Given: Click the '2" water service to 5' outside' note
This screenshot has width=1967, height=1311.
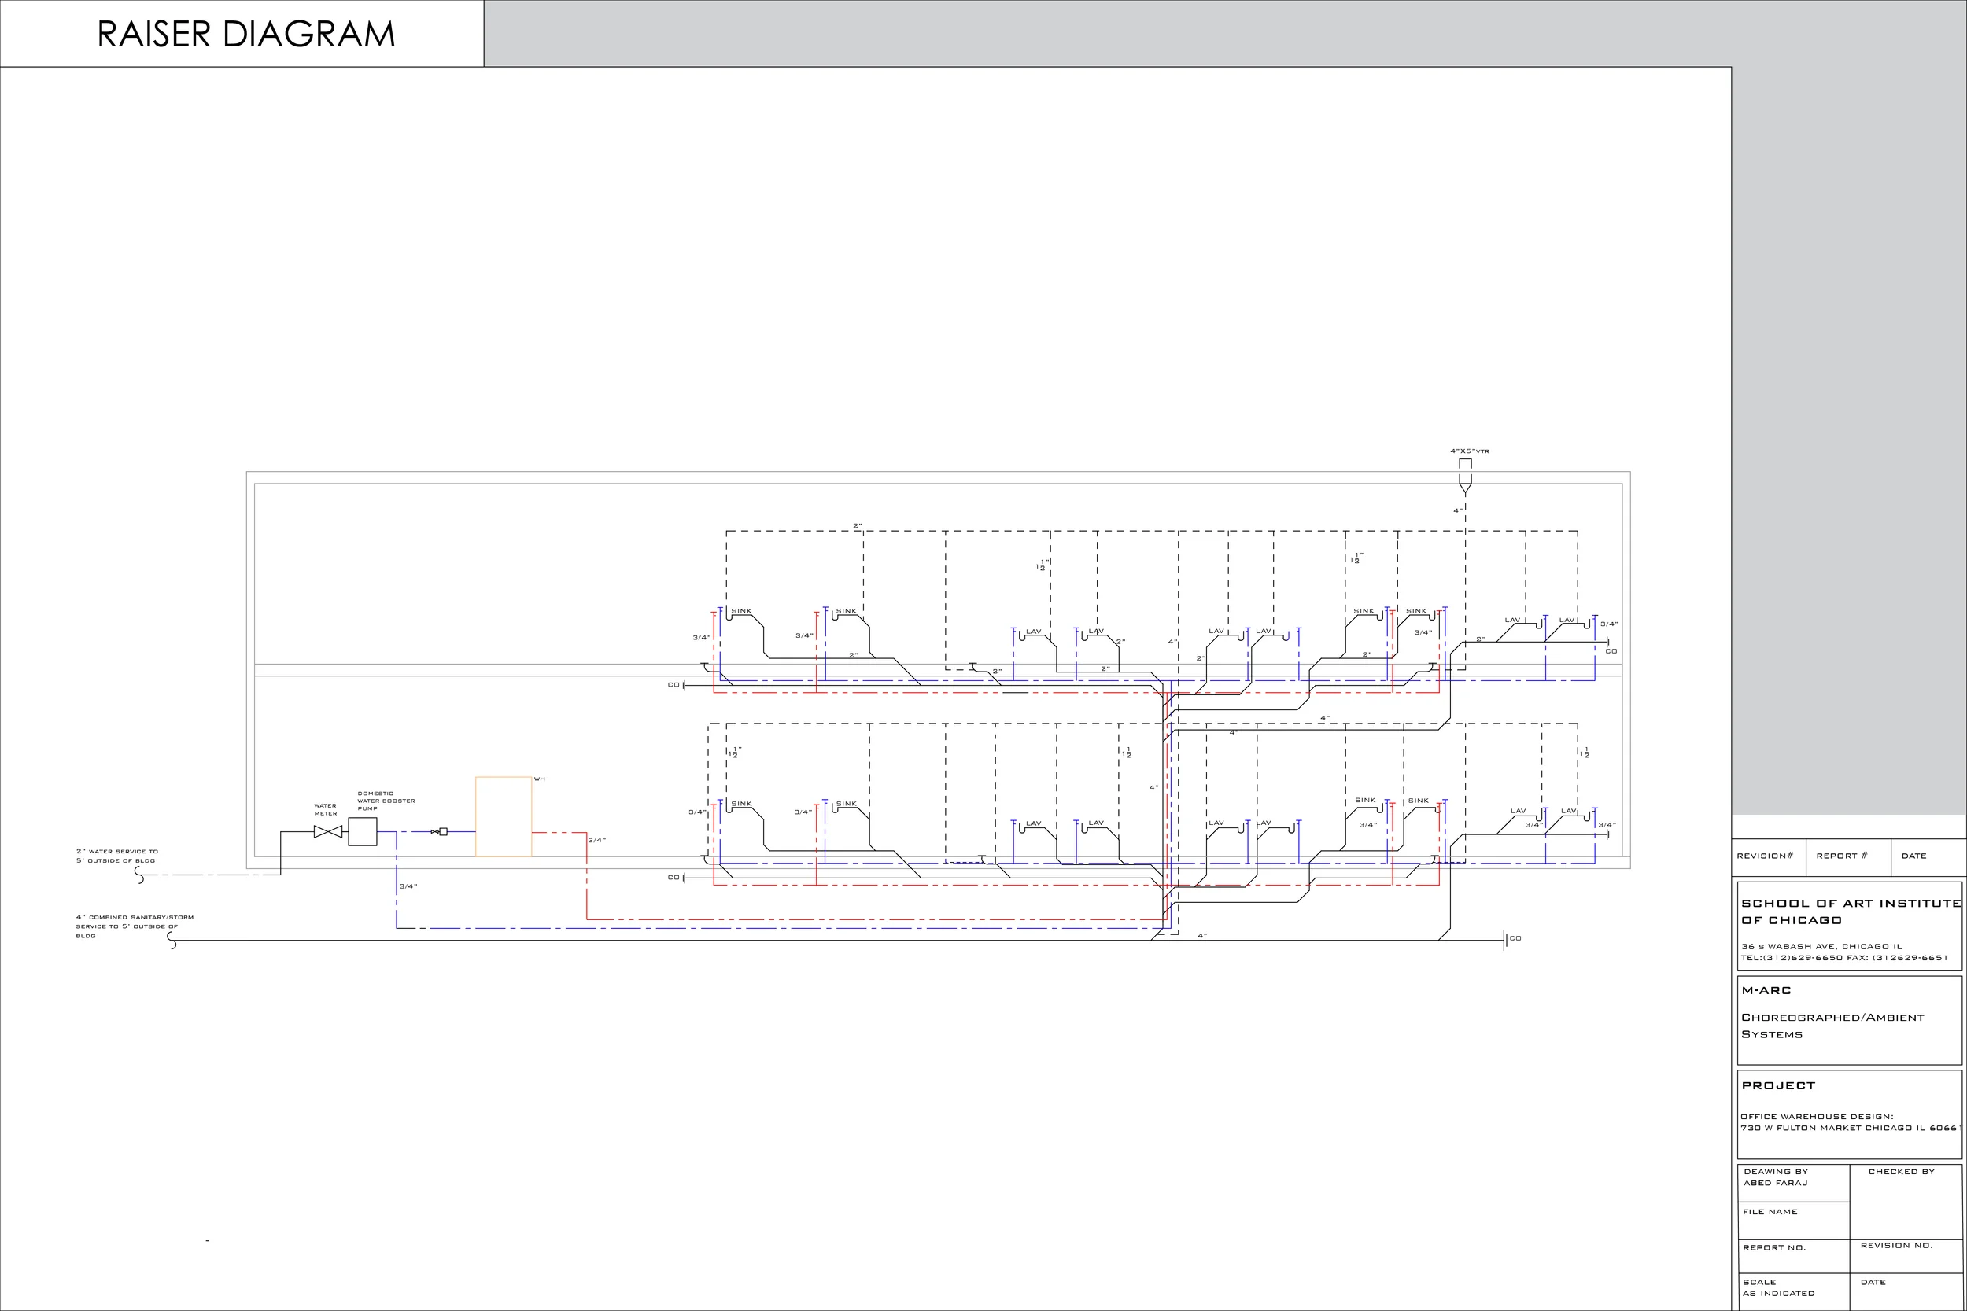Looking at the screenshot, I should (x=117, y=856).
